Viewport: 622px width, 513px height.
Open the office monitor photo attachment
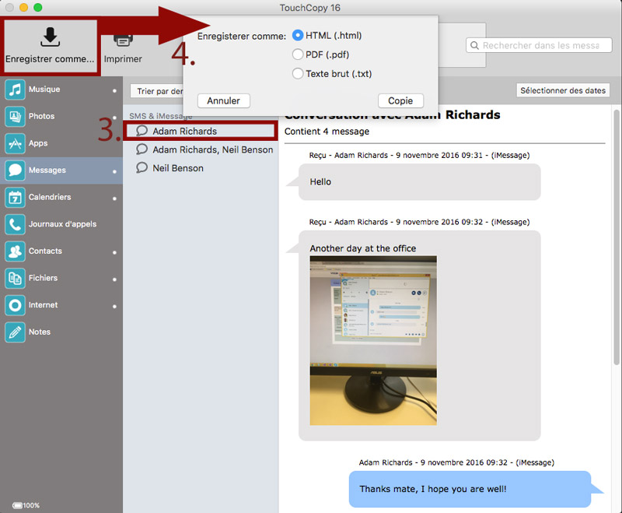click(x=373, y=341)
